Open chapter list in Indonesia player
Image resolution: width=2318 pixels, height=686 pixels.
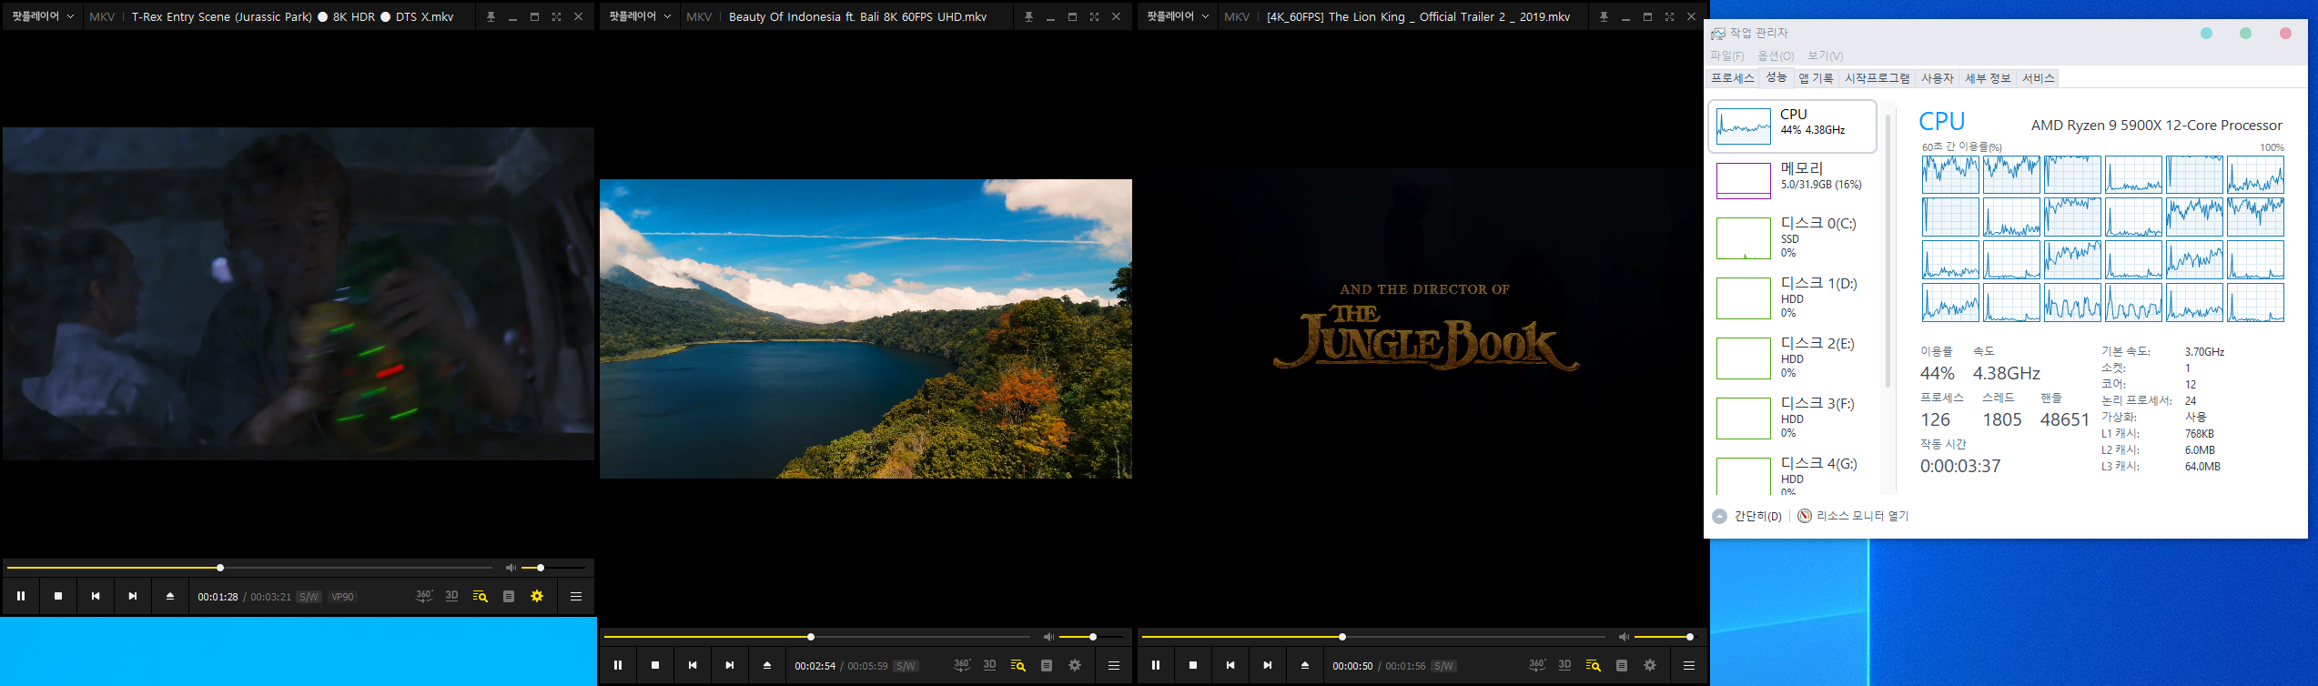point(1047,666)
